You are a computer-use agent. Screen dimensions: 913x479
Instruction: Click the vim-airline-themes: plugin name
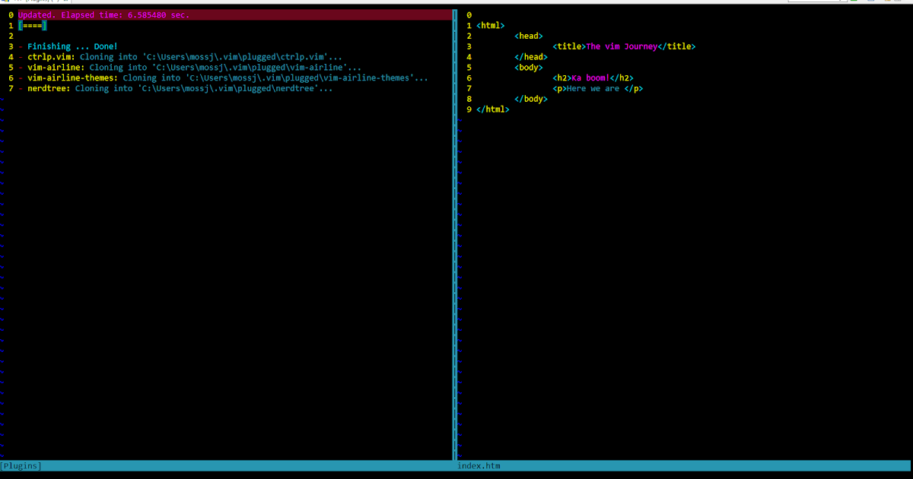pos(73,78)
